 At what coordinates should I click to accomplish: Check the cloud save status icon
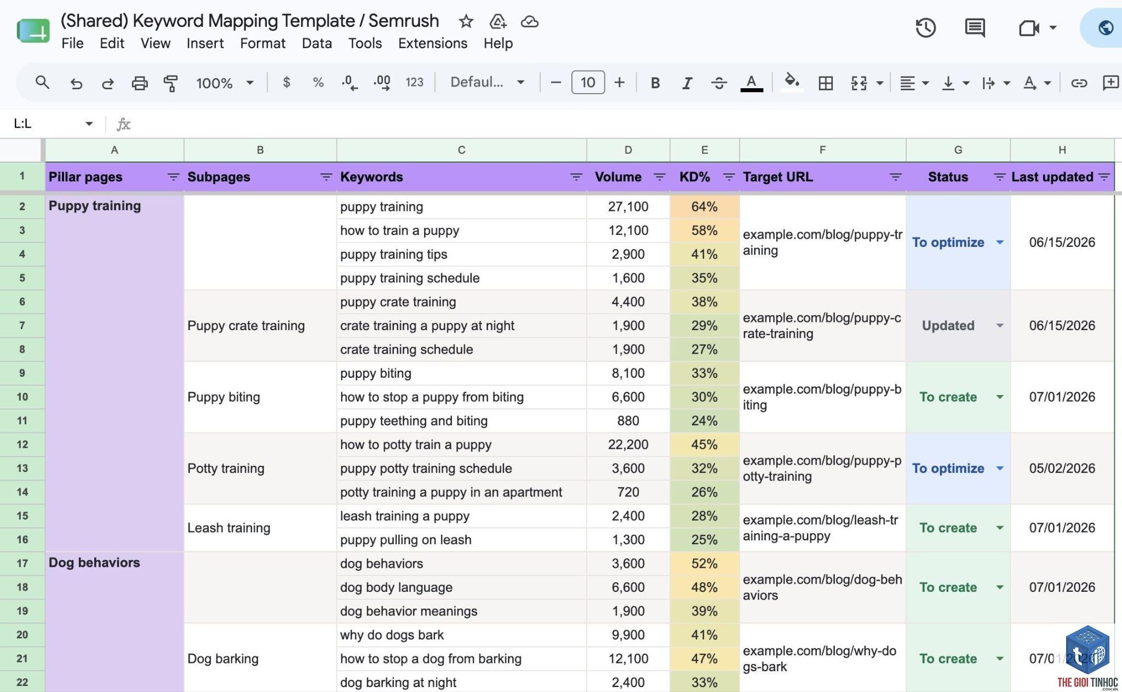click(x=529, y=21)
